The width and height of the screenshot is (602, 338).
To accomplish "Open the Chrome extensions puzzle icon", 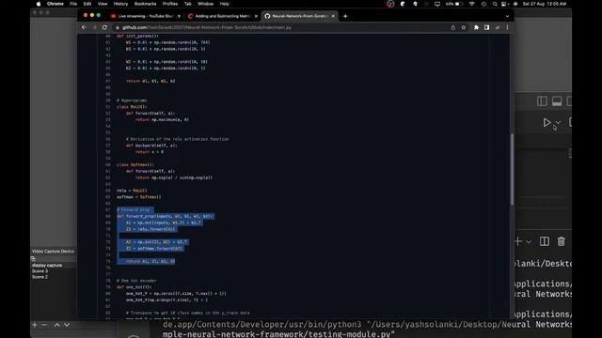I will click(x=476, y=27).
